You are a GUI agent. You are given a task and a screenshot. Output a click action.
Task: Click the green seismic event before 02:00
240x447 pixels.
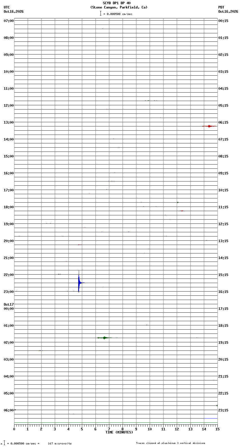pyautogui.click(x=104, y=338)
